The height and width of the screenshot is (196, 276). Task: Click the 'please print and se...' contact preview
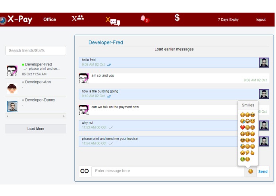pyautogui.click(x=44, y=69)
